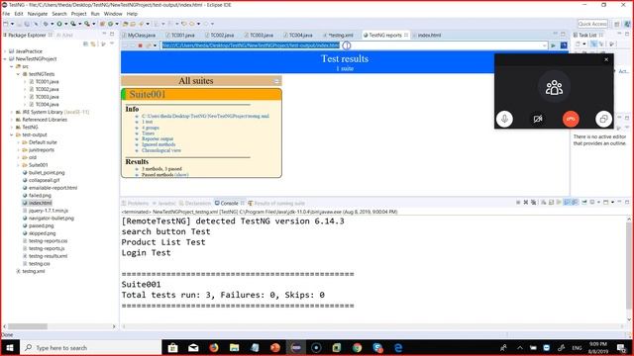Open the Project menu
This screenshot has height=356, width=634.
click(79, 14)
